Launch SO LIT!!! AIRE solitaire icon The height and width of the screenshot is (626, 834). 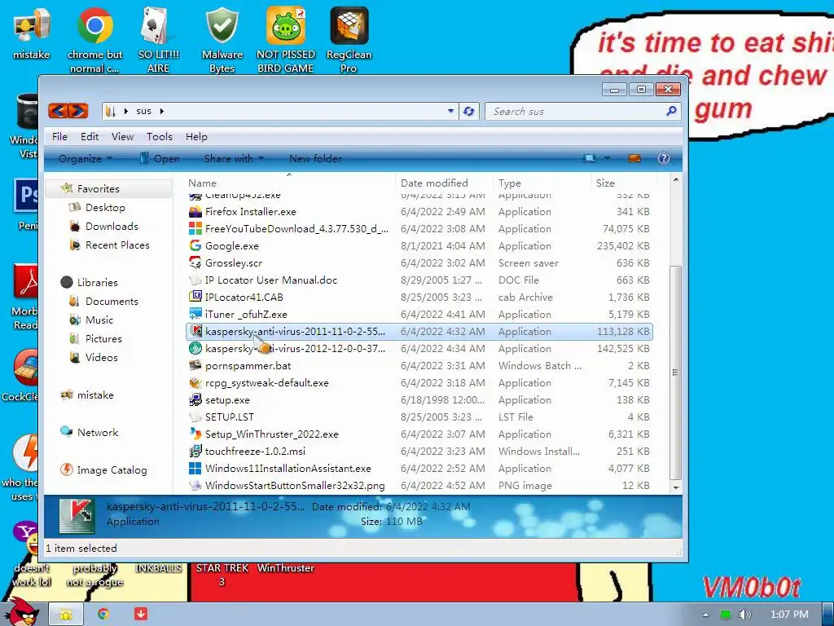pos(158,40)
